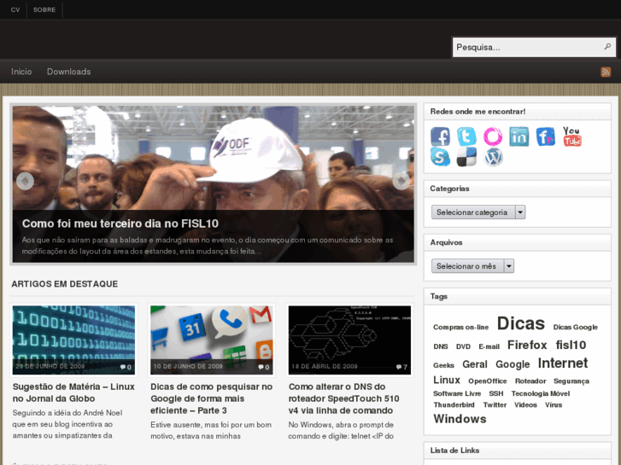Click the Firefox tag
The image size is (621, 465).
tap(526, 346)
